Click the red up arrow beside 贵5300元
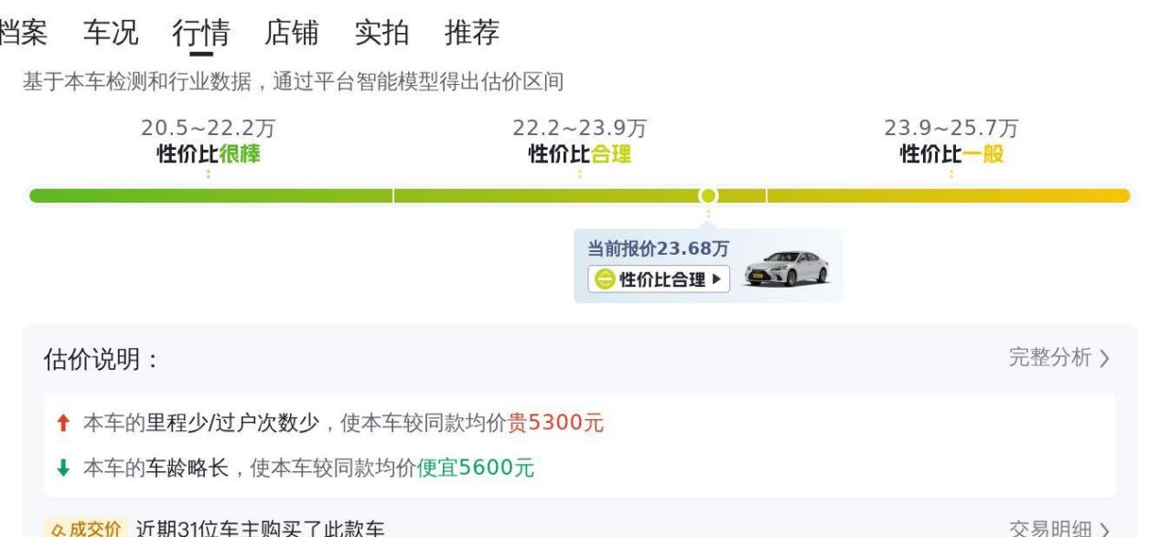 pos(63,424)
